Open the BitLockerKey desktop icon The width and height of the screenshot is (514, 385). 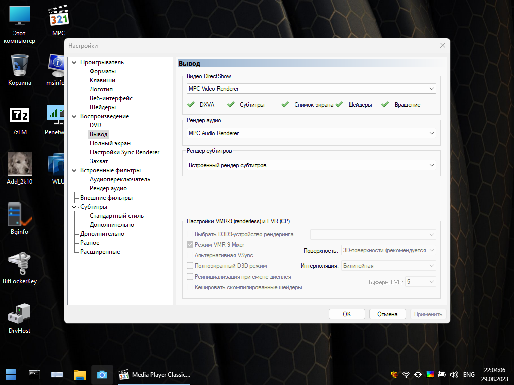[20, 268]
